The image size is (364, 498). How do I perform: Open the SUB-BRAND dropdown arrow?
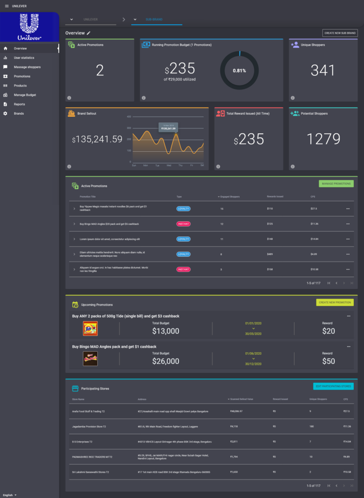click(135, 19)
